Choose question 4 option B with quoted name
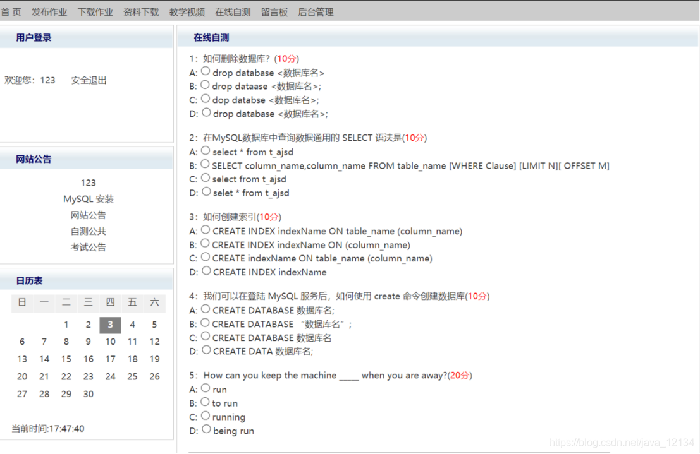Image resolution: width=700 pixels, height=454 pixels. (x=205, y=323)
